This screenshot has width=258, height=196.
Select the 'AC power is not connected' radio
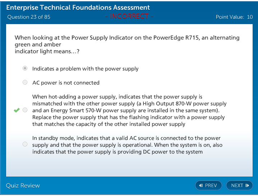pyautogui.click(x=25, y=82)
